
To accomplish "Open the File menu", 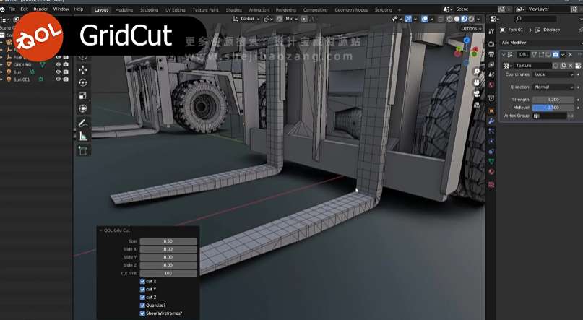I will coord(12,9).
